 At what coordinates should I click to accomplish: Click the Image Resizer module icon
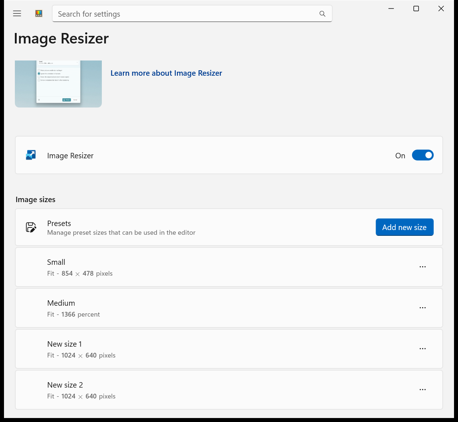tap(31, 155)
